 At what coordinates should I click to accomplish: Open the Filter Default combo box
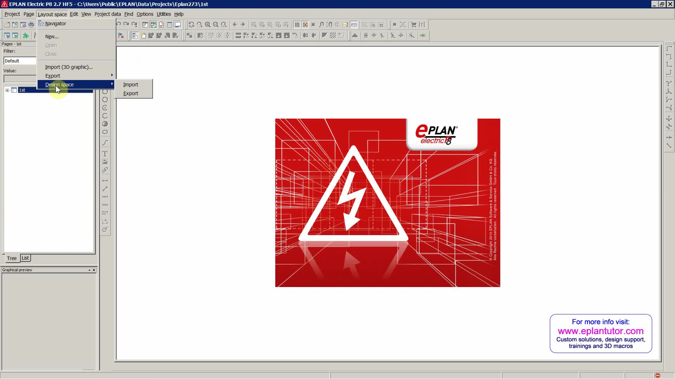[x=20, y=61]
